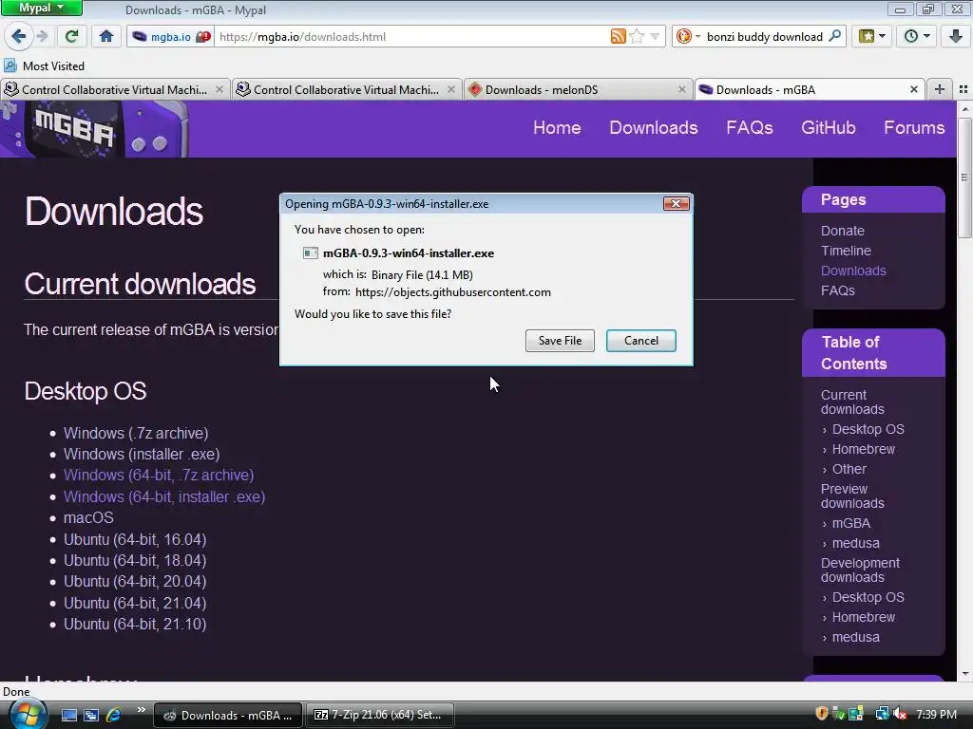Click Show Desktop in quick launch

tap(68, 715)
